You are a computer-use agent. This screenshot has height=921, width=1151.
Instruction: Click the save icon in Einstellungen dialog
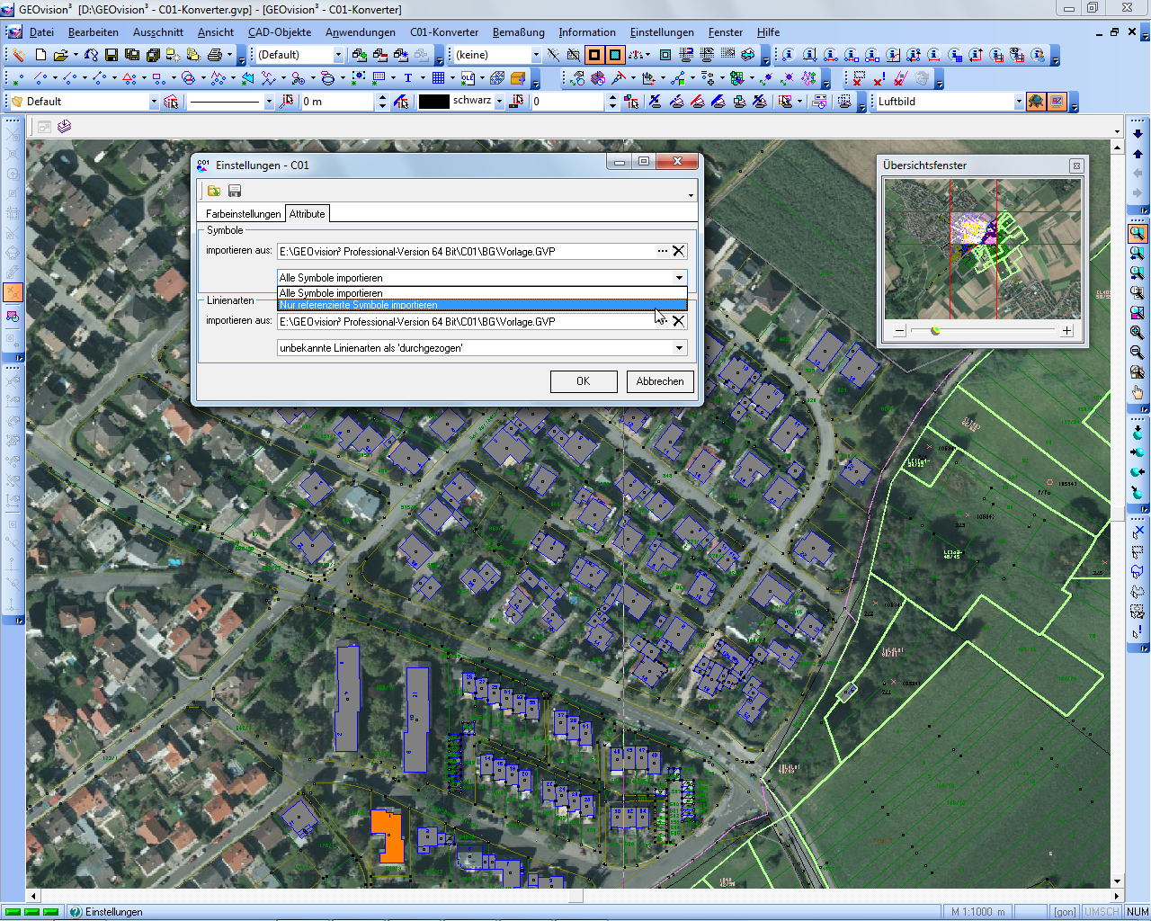235,191
